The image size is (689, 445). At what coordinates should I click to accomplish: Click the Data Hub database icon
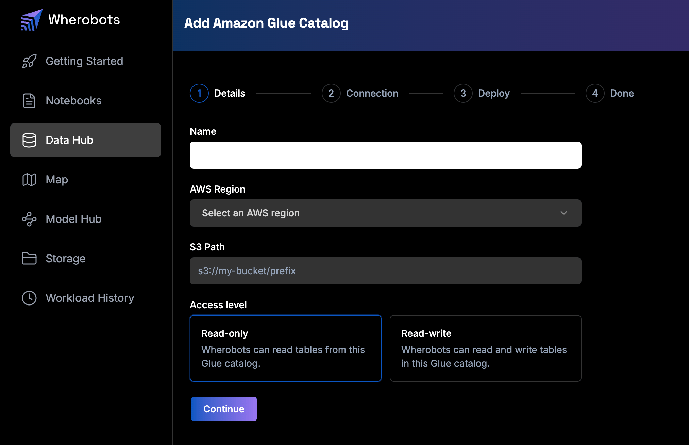click(x=29, y=140)
